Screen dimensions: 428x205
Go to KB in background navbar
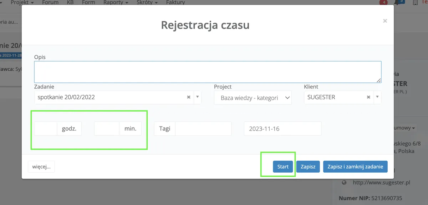coord(70,2)
